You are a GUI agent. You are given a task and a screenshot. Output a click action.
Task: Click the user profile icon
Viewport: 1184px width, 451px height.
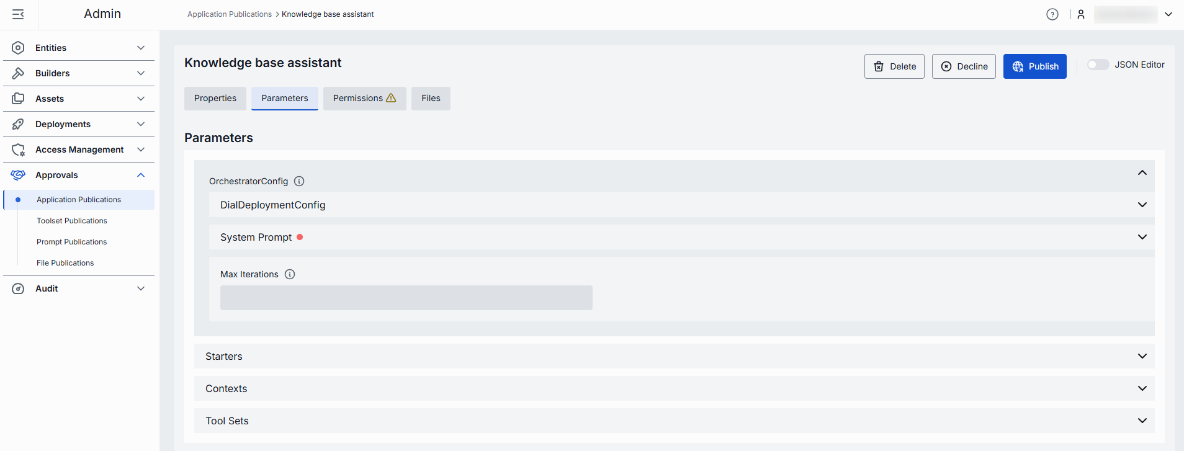pyautogui.click(x=1081, y=14)
